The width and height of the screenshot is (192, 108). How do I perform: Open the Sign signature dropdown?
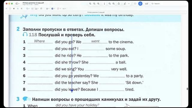click(37, 9)
